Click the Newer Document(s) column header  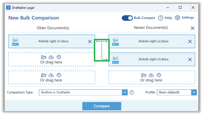[x=151, y=28]
